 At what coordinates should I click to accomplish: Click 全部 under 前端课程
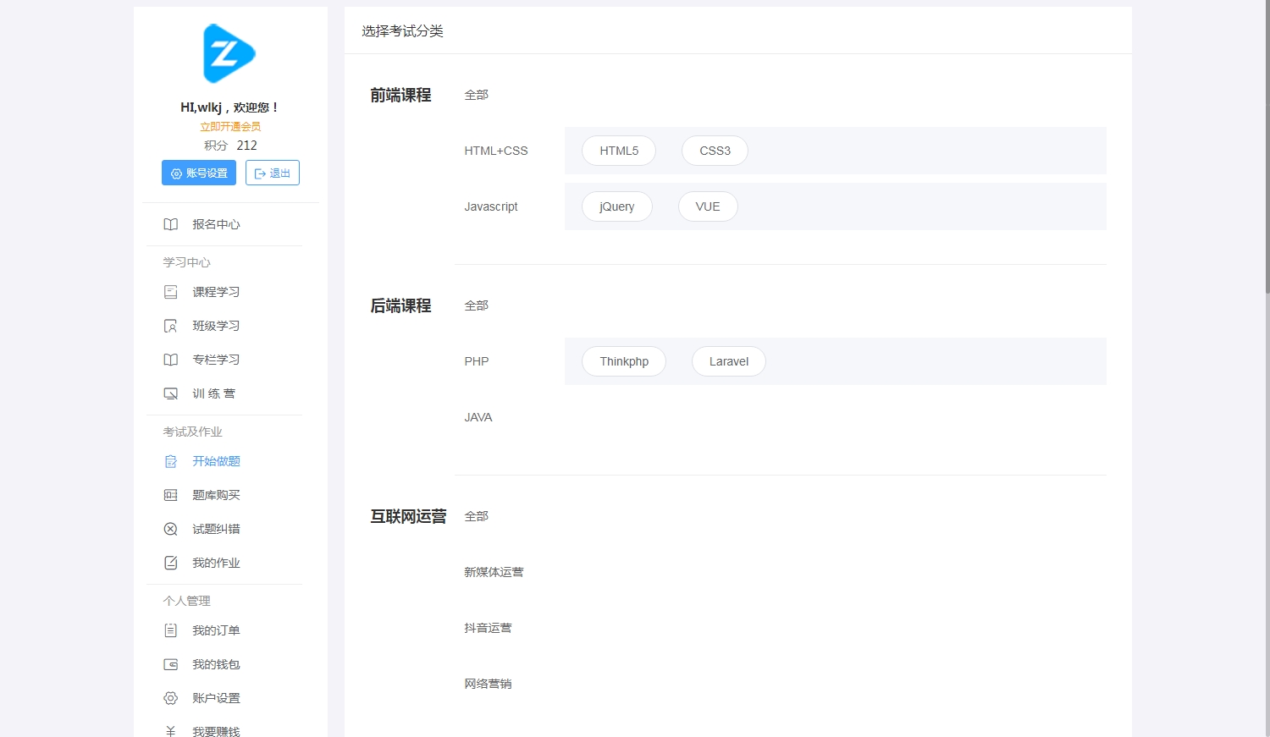point(477,95)
